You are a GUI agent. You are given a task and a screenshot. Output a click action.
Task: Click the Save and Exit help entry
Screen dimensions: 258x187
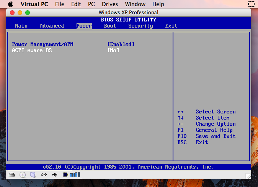click(216, 136)
